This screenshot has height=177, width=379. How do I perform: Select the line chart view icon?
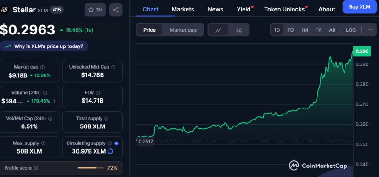218,30
